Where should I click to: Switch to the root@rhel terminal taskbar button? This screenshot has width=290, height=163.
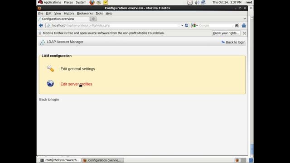click(x=60, y=160)
